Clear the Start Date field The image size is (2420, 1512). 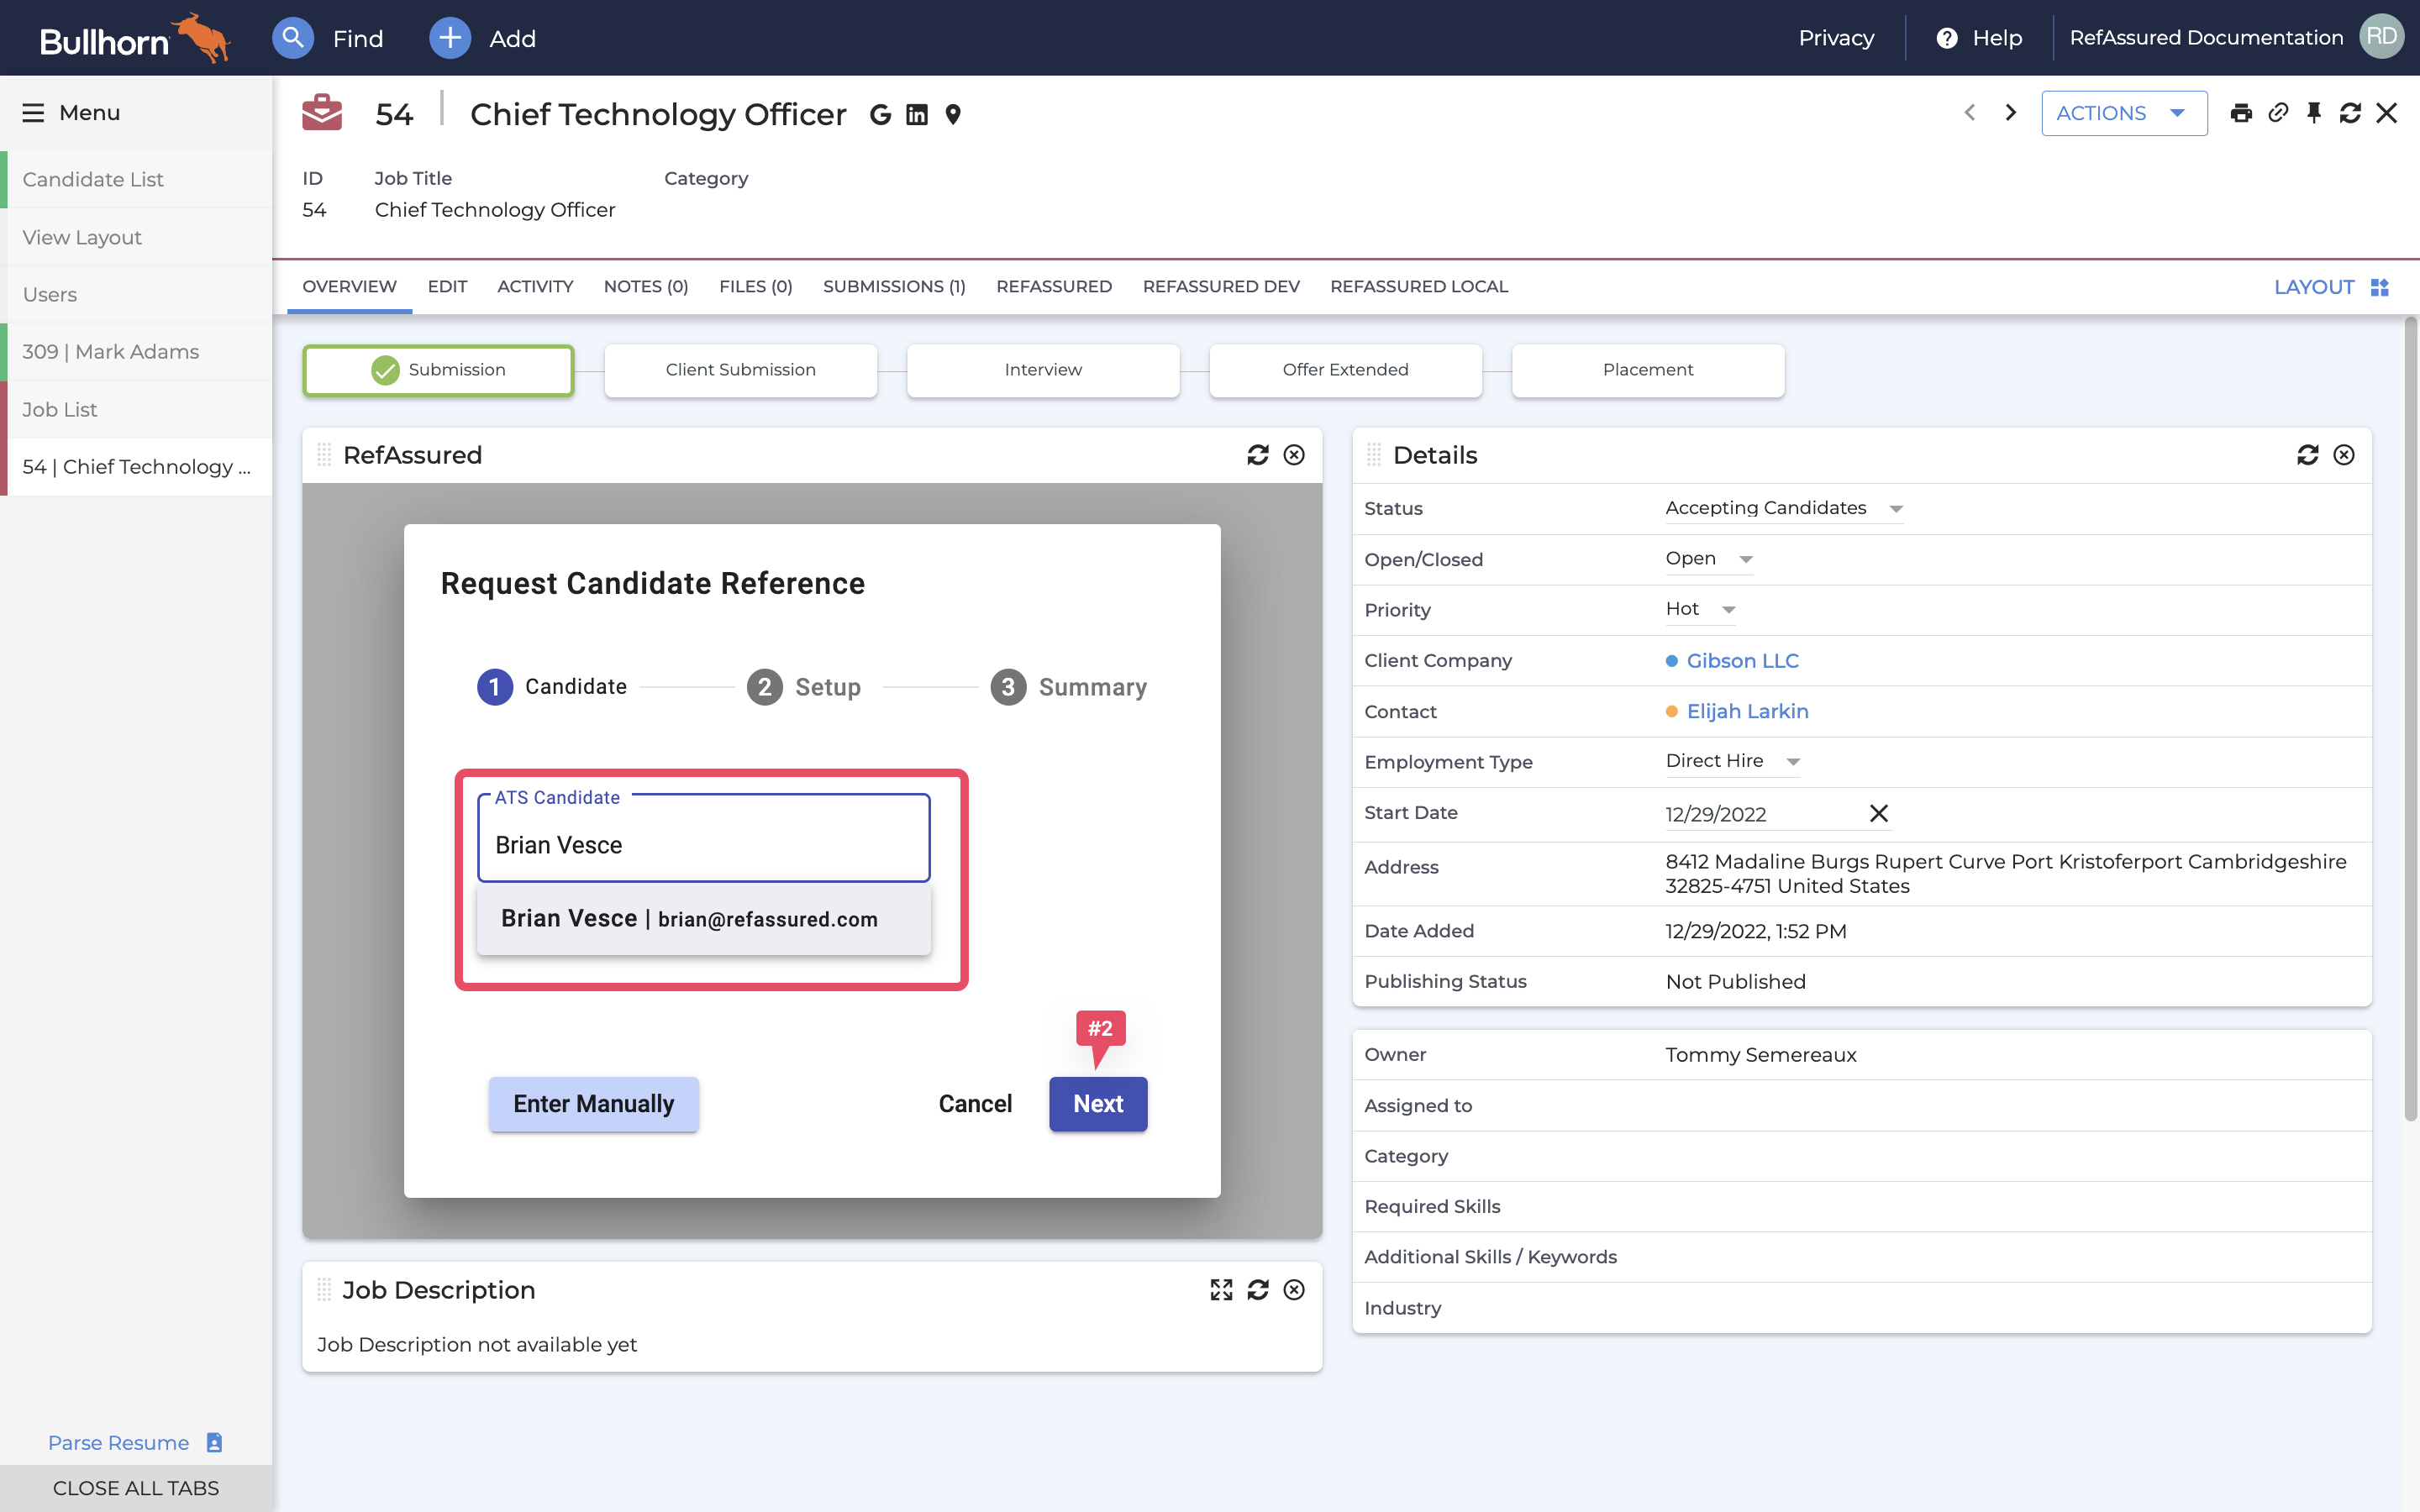[1878, 813]
